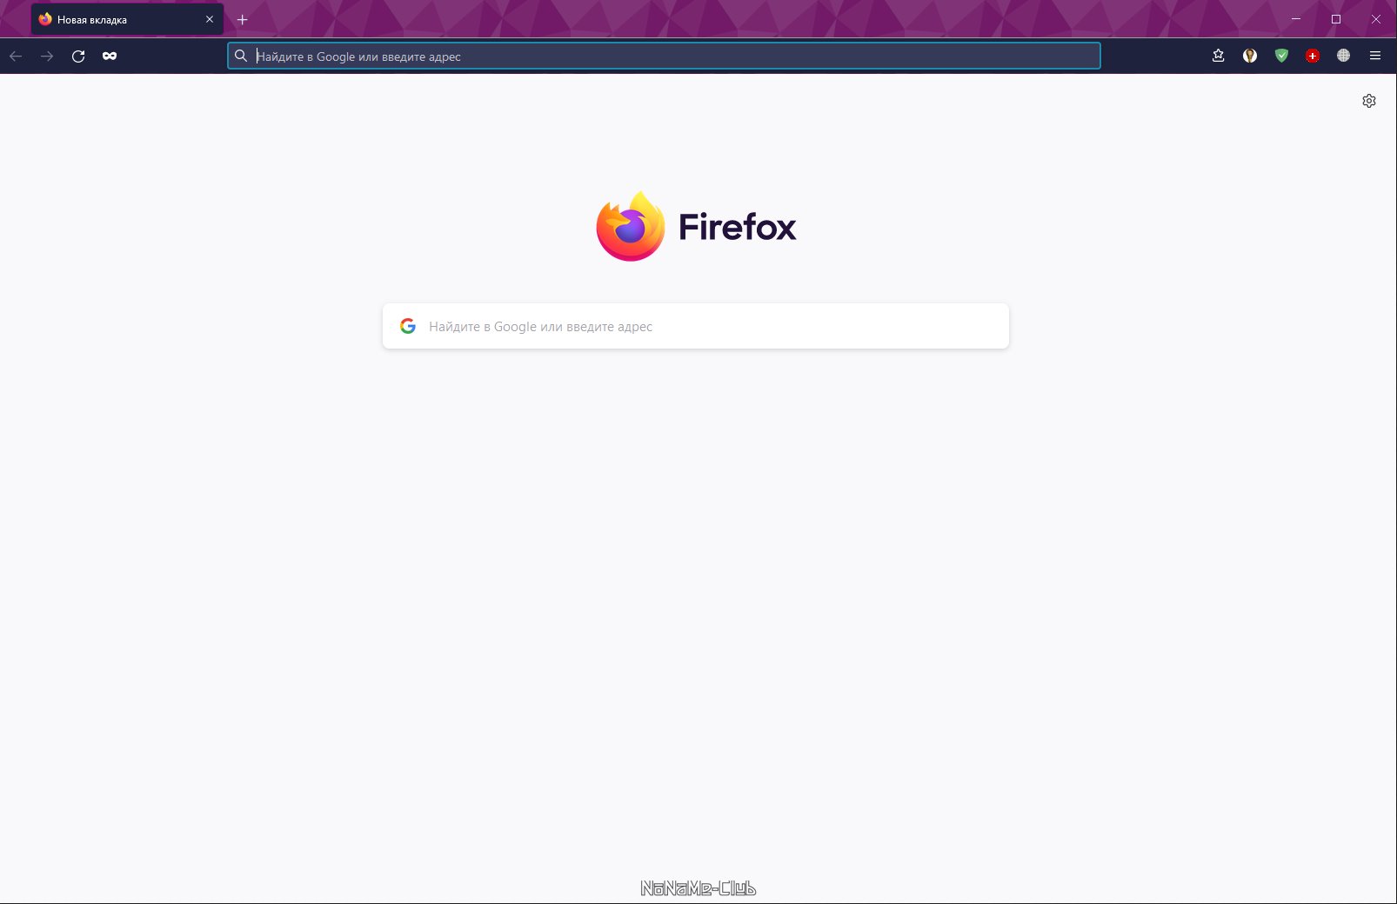1397x904 pixels.
Task: Maximize the Firefox window
Action: (1336, 19)
